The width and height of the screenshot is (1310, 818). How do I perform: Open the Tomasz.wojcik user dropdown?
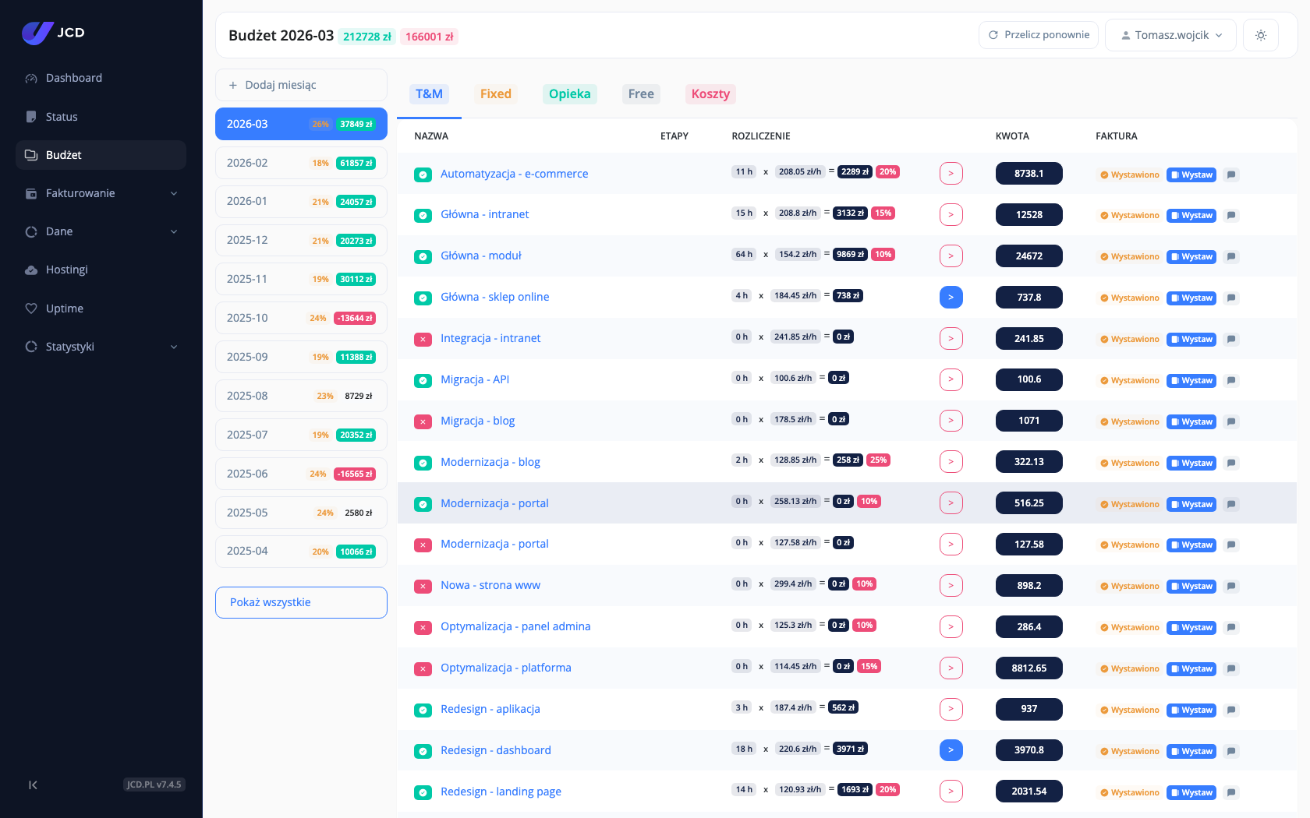1170,35
